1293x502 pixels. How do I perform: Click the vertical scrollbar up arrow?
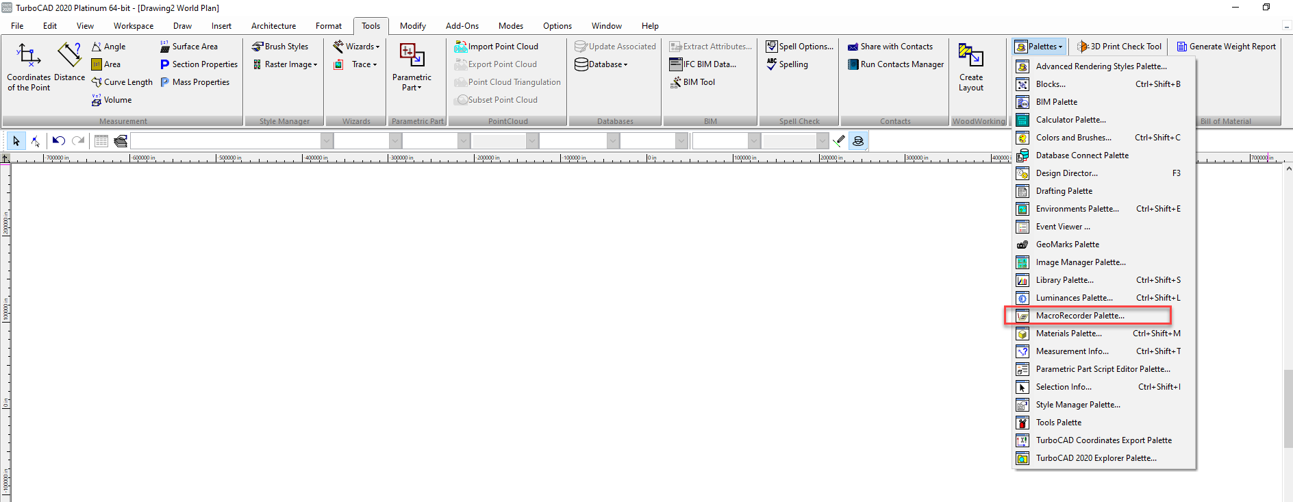click(1288, 168)
